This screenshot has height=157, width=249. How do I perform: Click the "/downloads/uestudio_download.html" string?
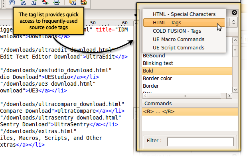[x=56, y=70]
